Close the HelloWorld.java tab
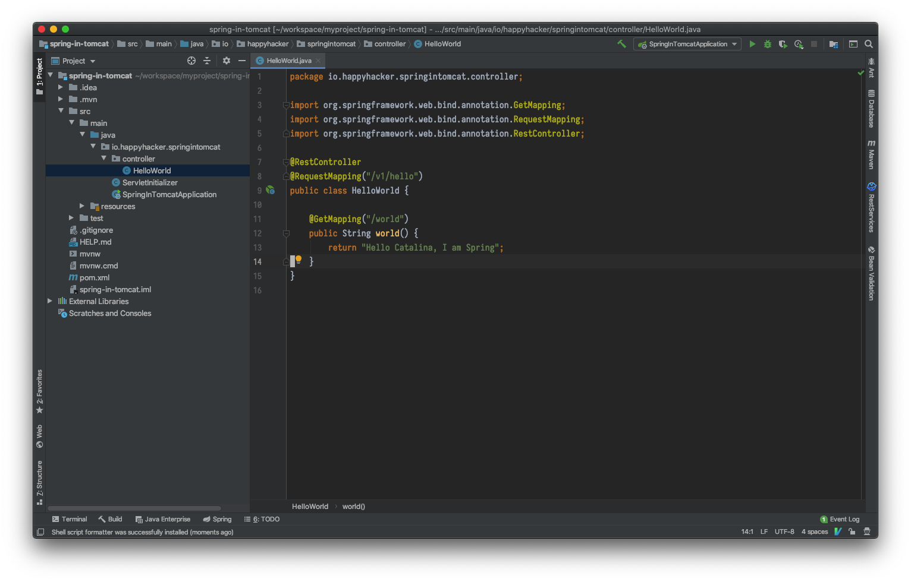 pyautogui.click(x=318, y=61)
